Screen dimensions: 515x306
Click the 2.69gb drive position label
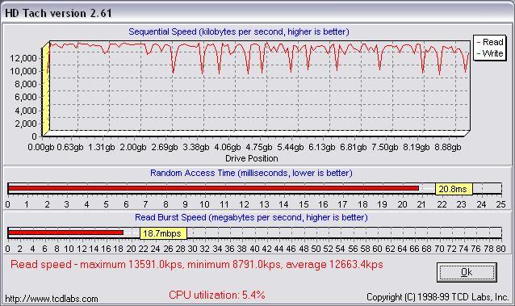click(x=165, y=147)
